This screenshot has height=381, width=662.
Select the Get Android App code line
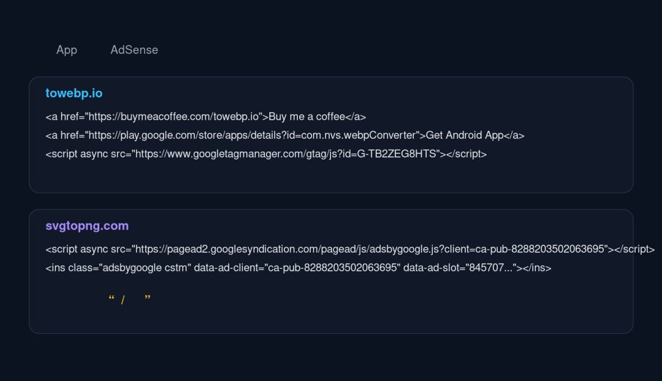tap(285, 135)
